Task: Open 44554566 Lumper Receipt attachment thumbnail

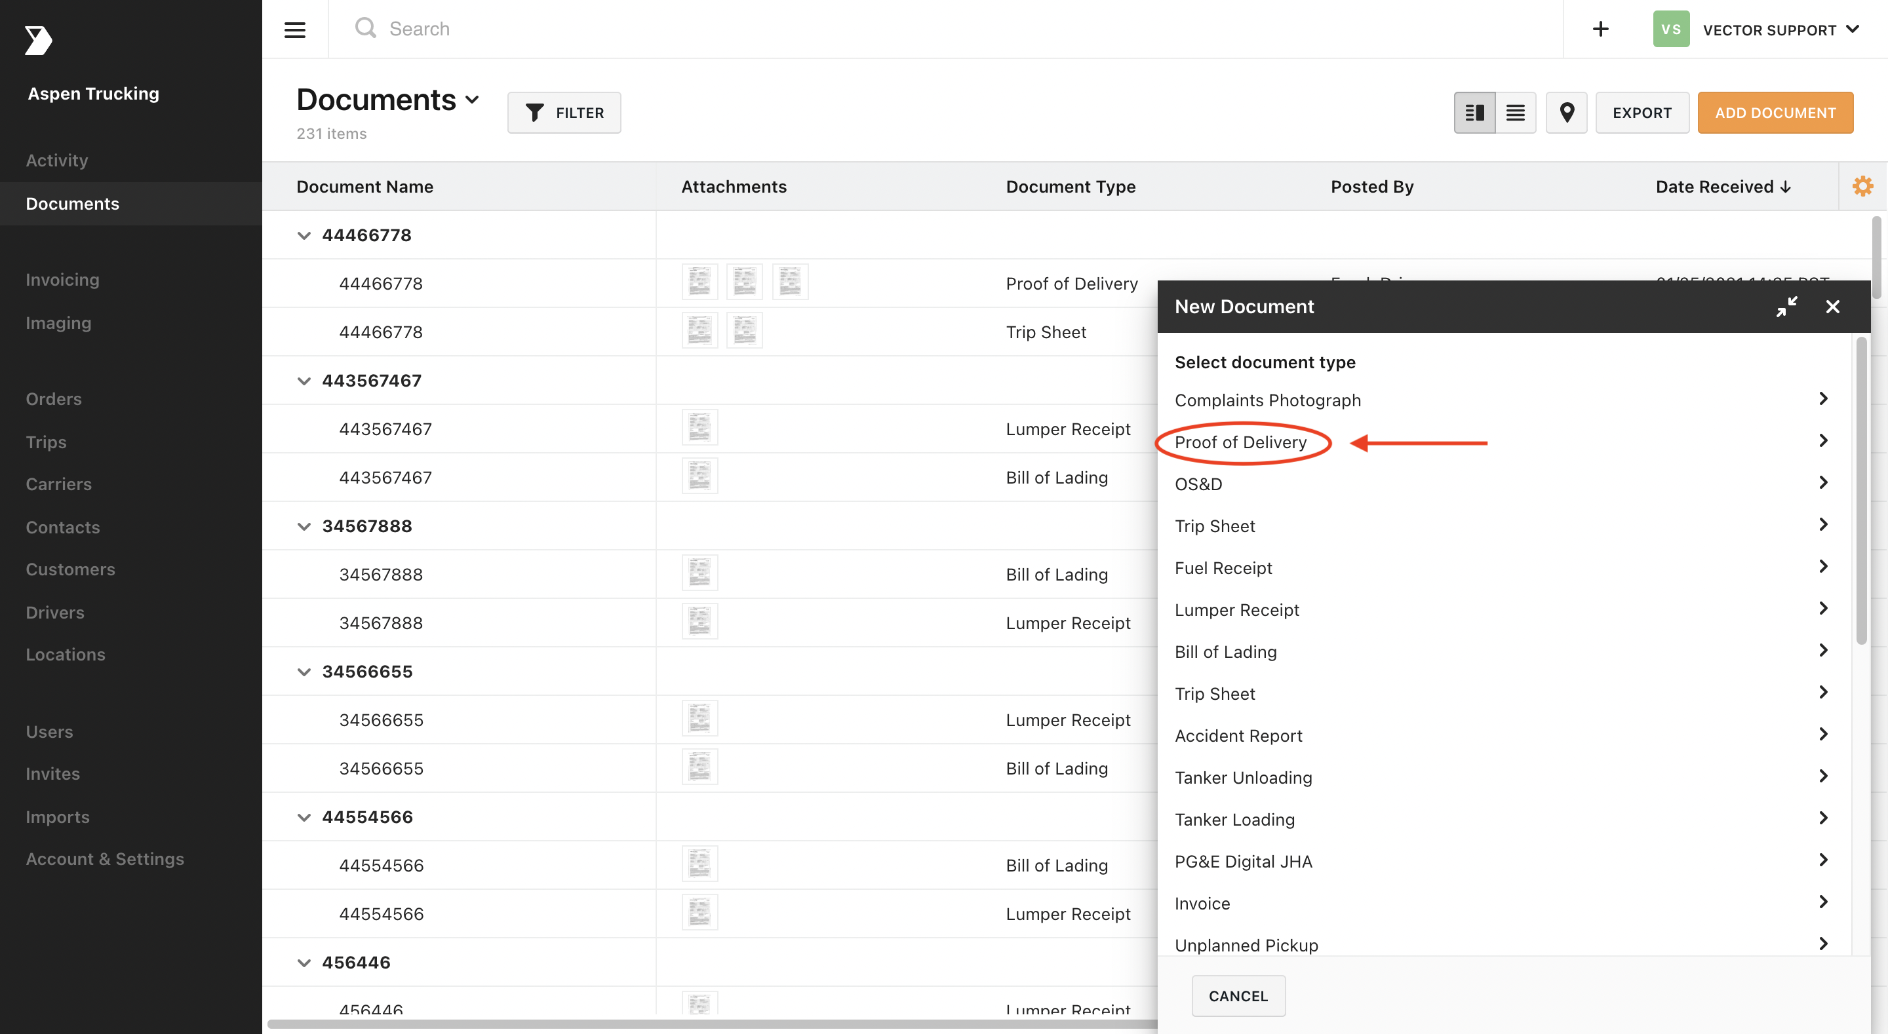Action: coord(700,912)
